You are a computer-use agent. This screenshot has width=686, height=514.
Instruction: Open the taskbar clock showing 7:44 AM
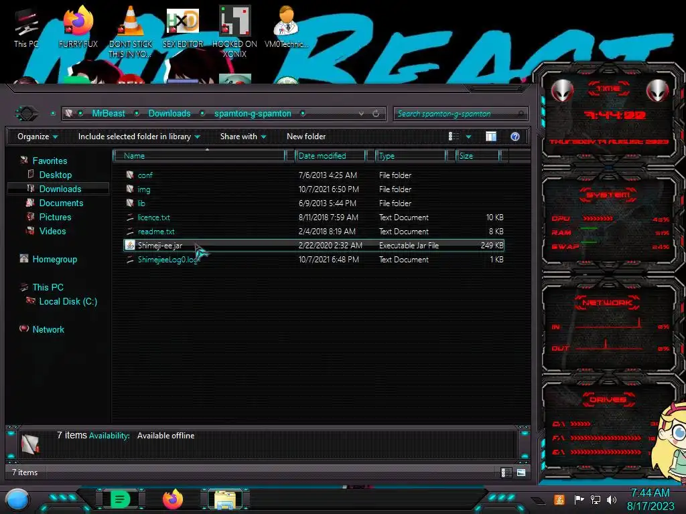pos(650,499)
